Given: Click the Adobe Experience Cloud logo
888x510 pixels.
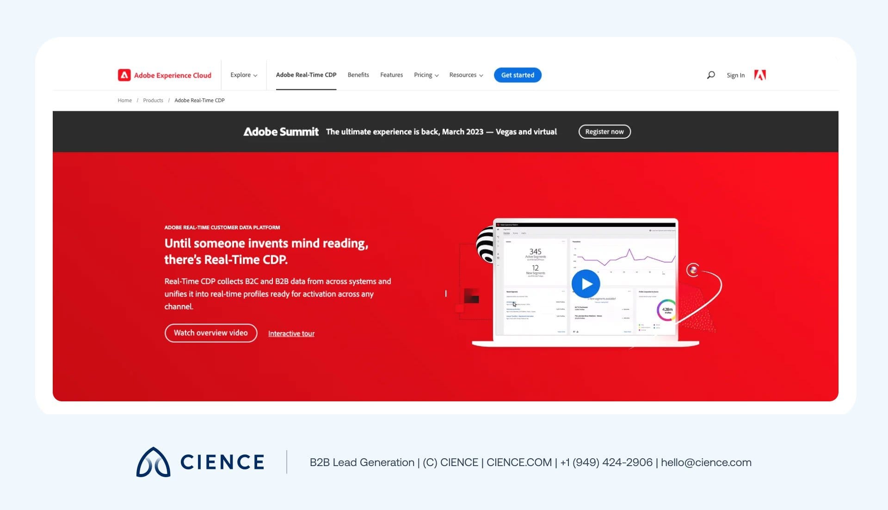Looking at the screenshot, I should [165, 75].
